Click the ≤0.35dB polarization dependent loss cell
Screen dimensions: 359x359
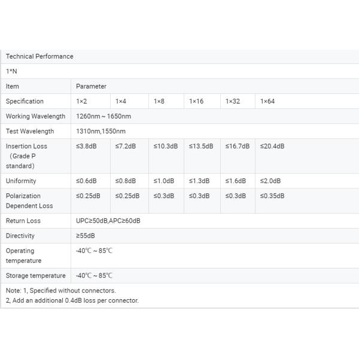tap(272, 196)
